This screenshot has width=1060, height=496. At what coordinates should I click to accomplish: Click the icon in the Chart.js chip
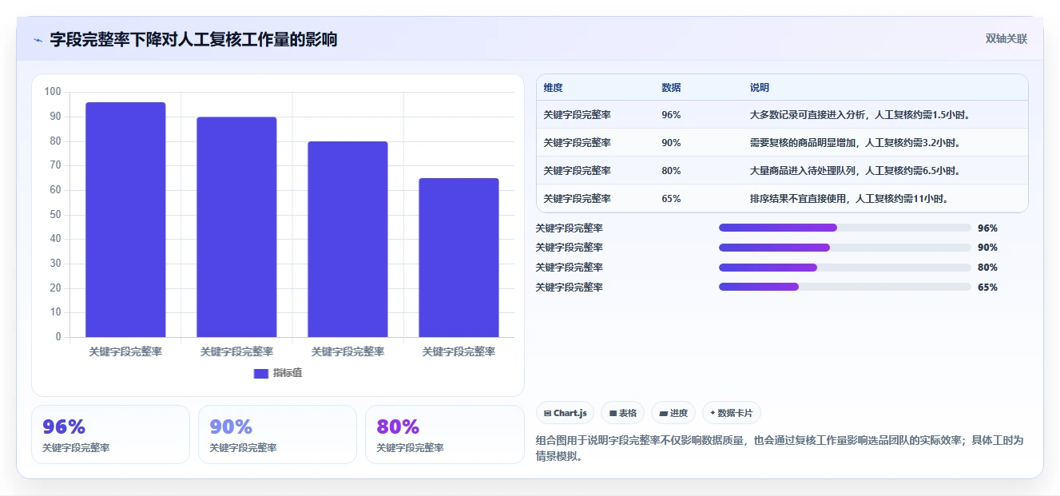pyautogui.click(x=547, y=413)
